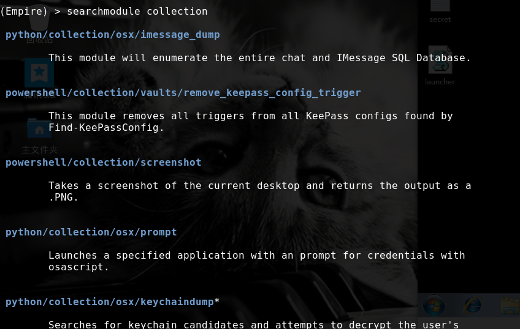The image size is (520, 329).
Task: Click the python/collection/osx/prompt module heading
Action: tap(91, 232)
